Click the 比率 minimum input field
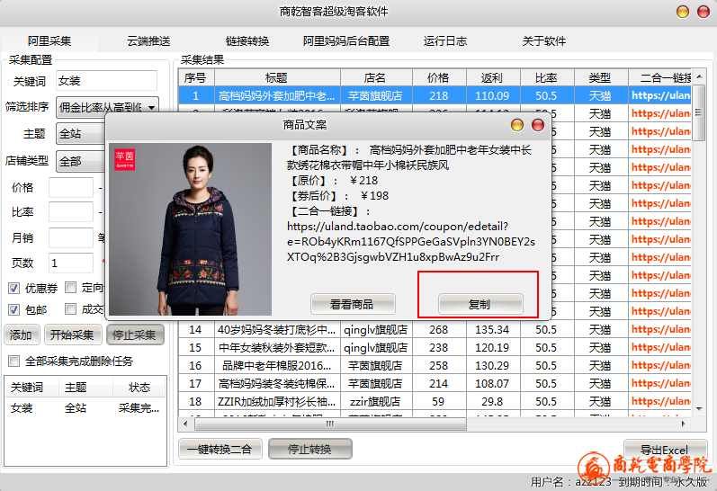The image size is (717, 491). click(71, 212)
